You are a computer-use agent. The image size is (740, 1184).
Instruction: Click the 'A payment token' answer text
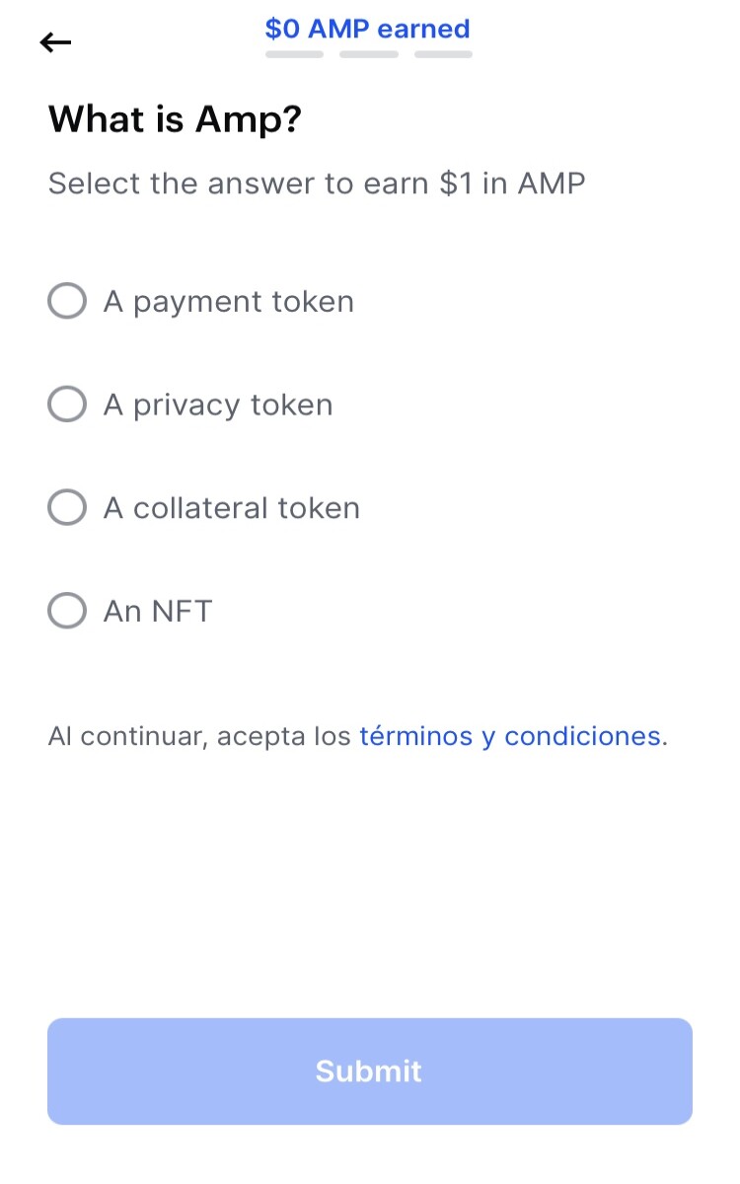(229, 302)
